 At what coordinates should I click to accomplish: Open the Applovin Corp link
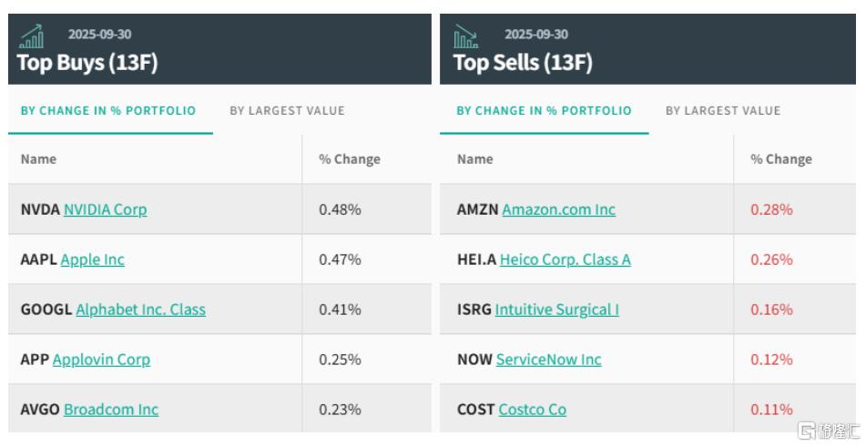pos(101,360)
